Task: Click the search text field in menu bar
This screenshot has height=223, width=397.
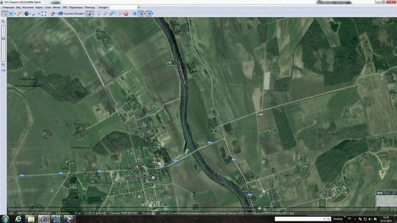Action: pos(123,7)
